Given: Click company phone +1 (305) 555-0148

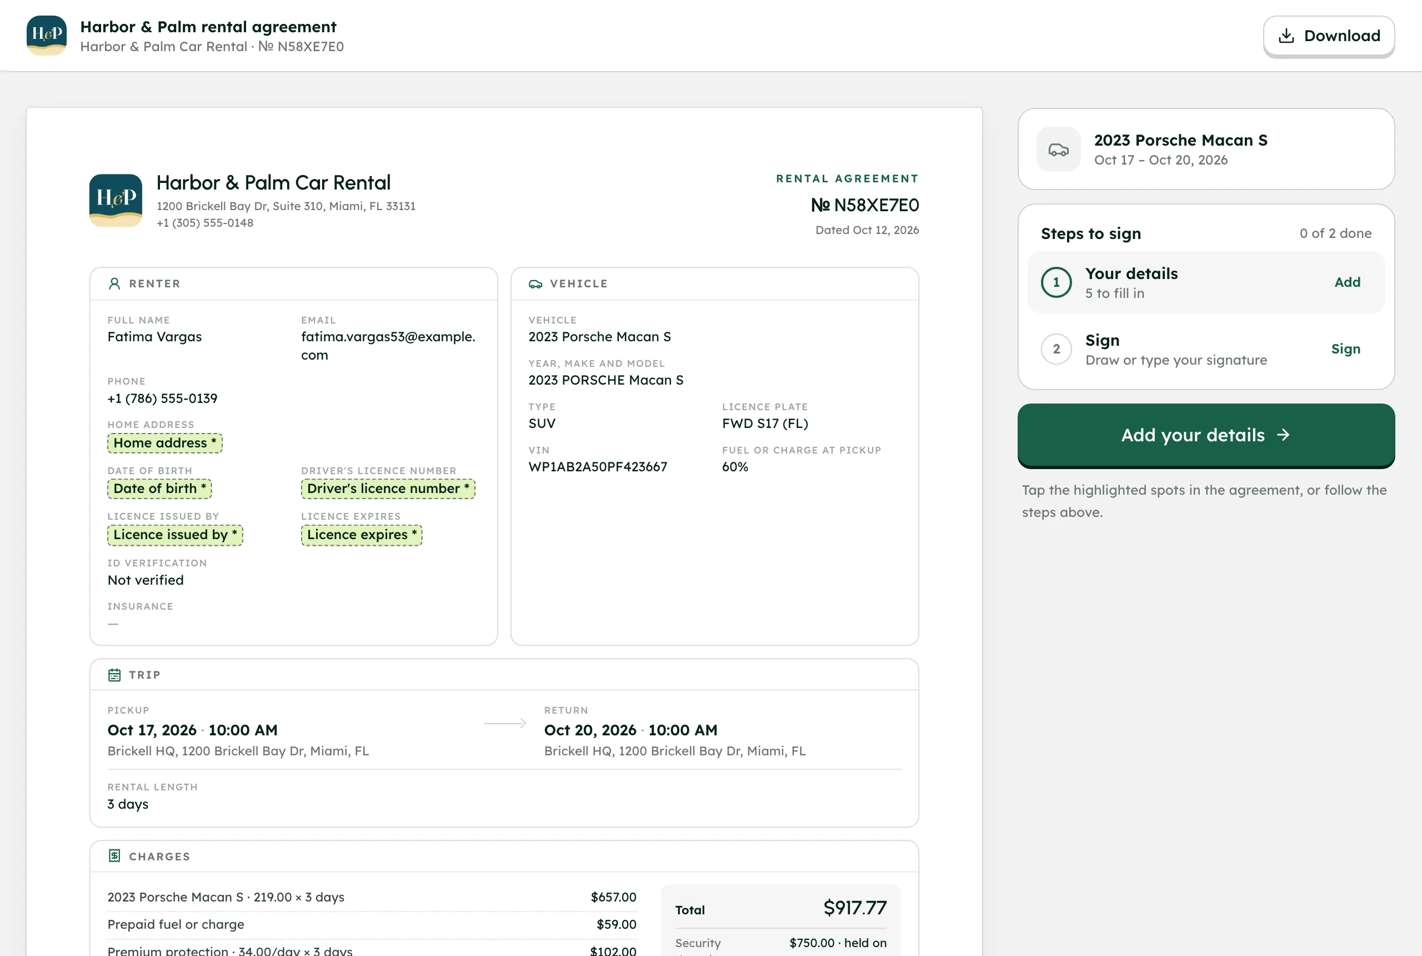Looking at the screenshot, I should point(205,223).
